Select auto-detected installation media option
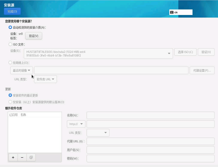The image size is (218, 167). click(10, 27)
